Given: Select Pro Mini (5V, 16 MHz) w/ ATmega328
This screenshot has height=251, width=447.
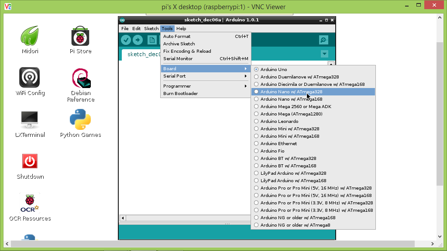Looking at the screenshot, I should pos(313,188).
